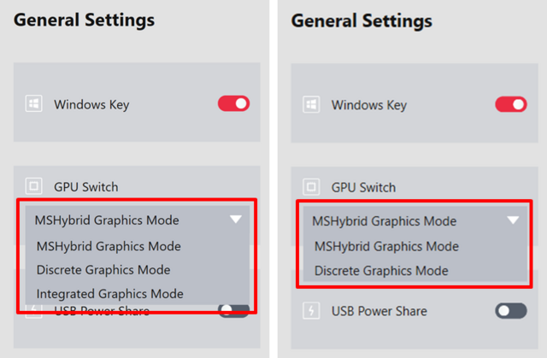
Task: Collapse the right panel's GPU mode dropdown arrow
Action: (x=513, y=220)
